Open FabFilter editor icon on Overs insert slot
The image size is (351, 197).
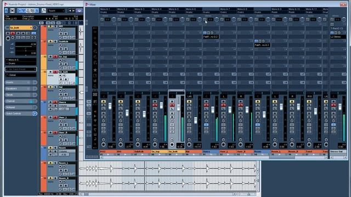[212, 33]
